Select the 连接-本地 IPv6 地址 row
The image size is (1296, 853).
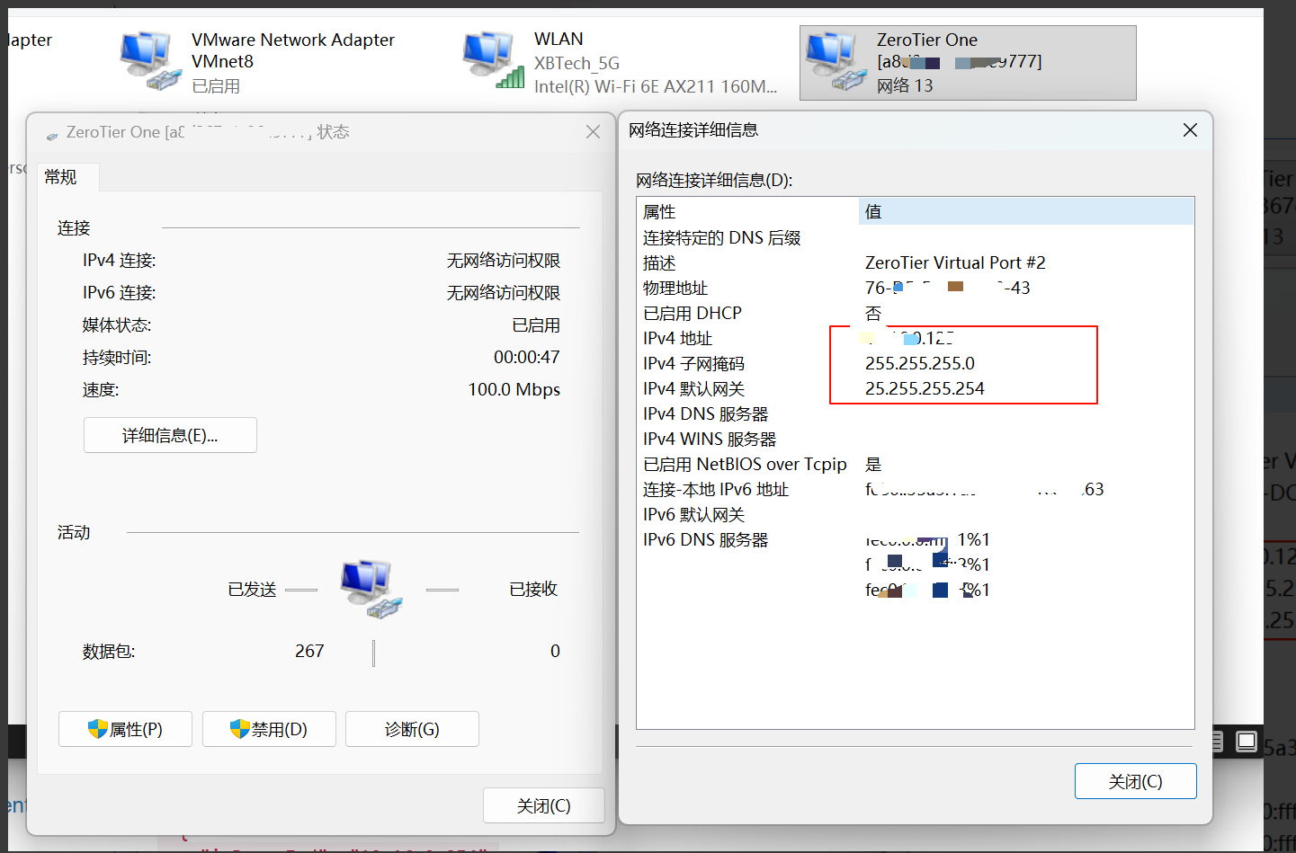(916, 489)
